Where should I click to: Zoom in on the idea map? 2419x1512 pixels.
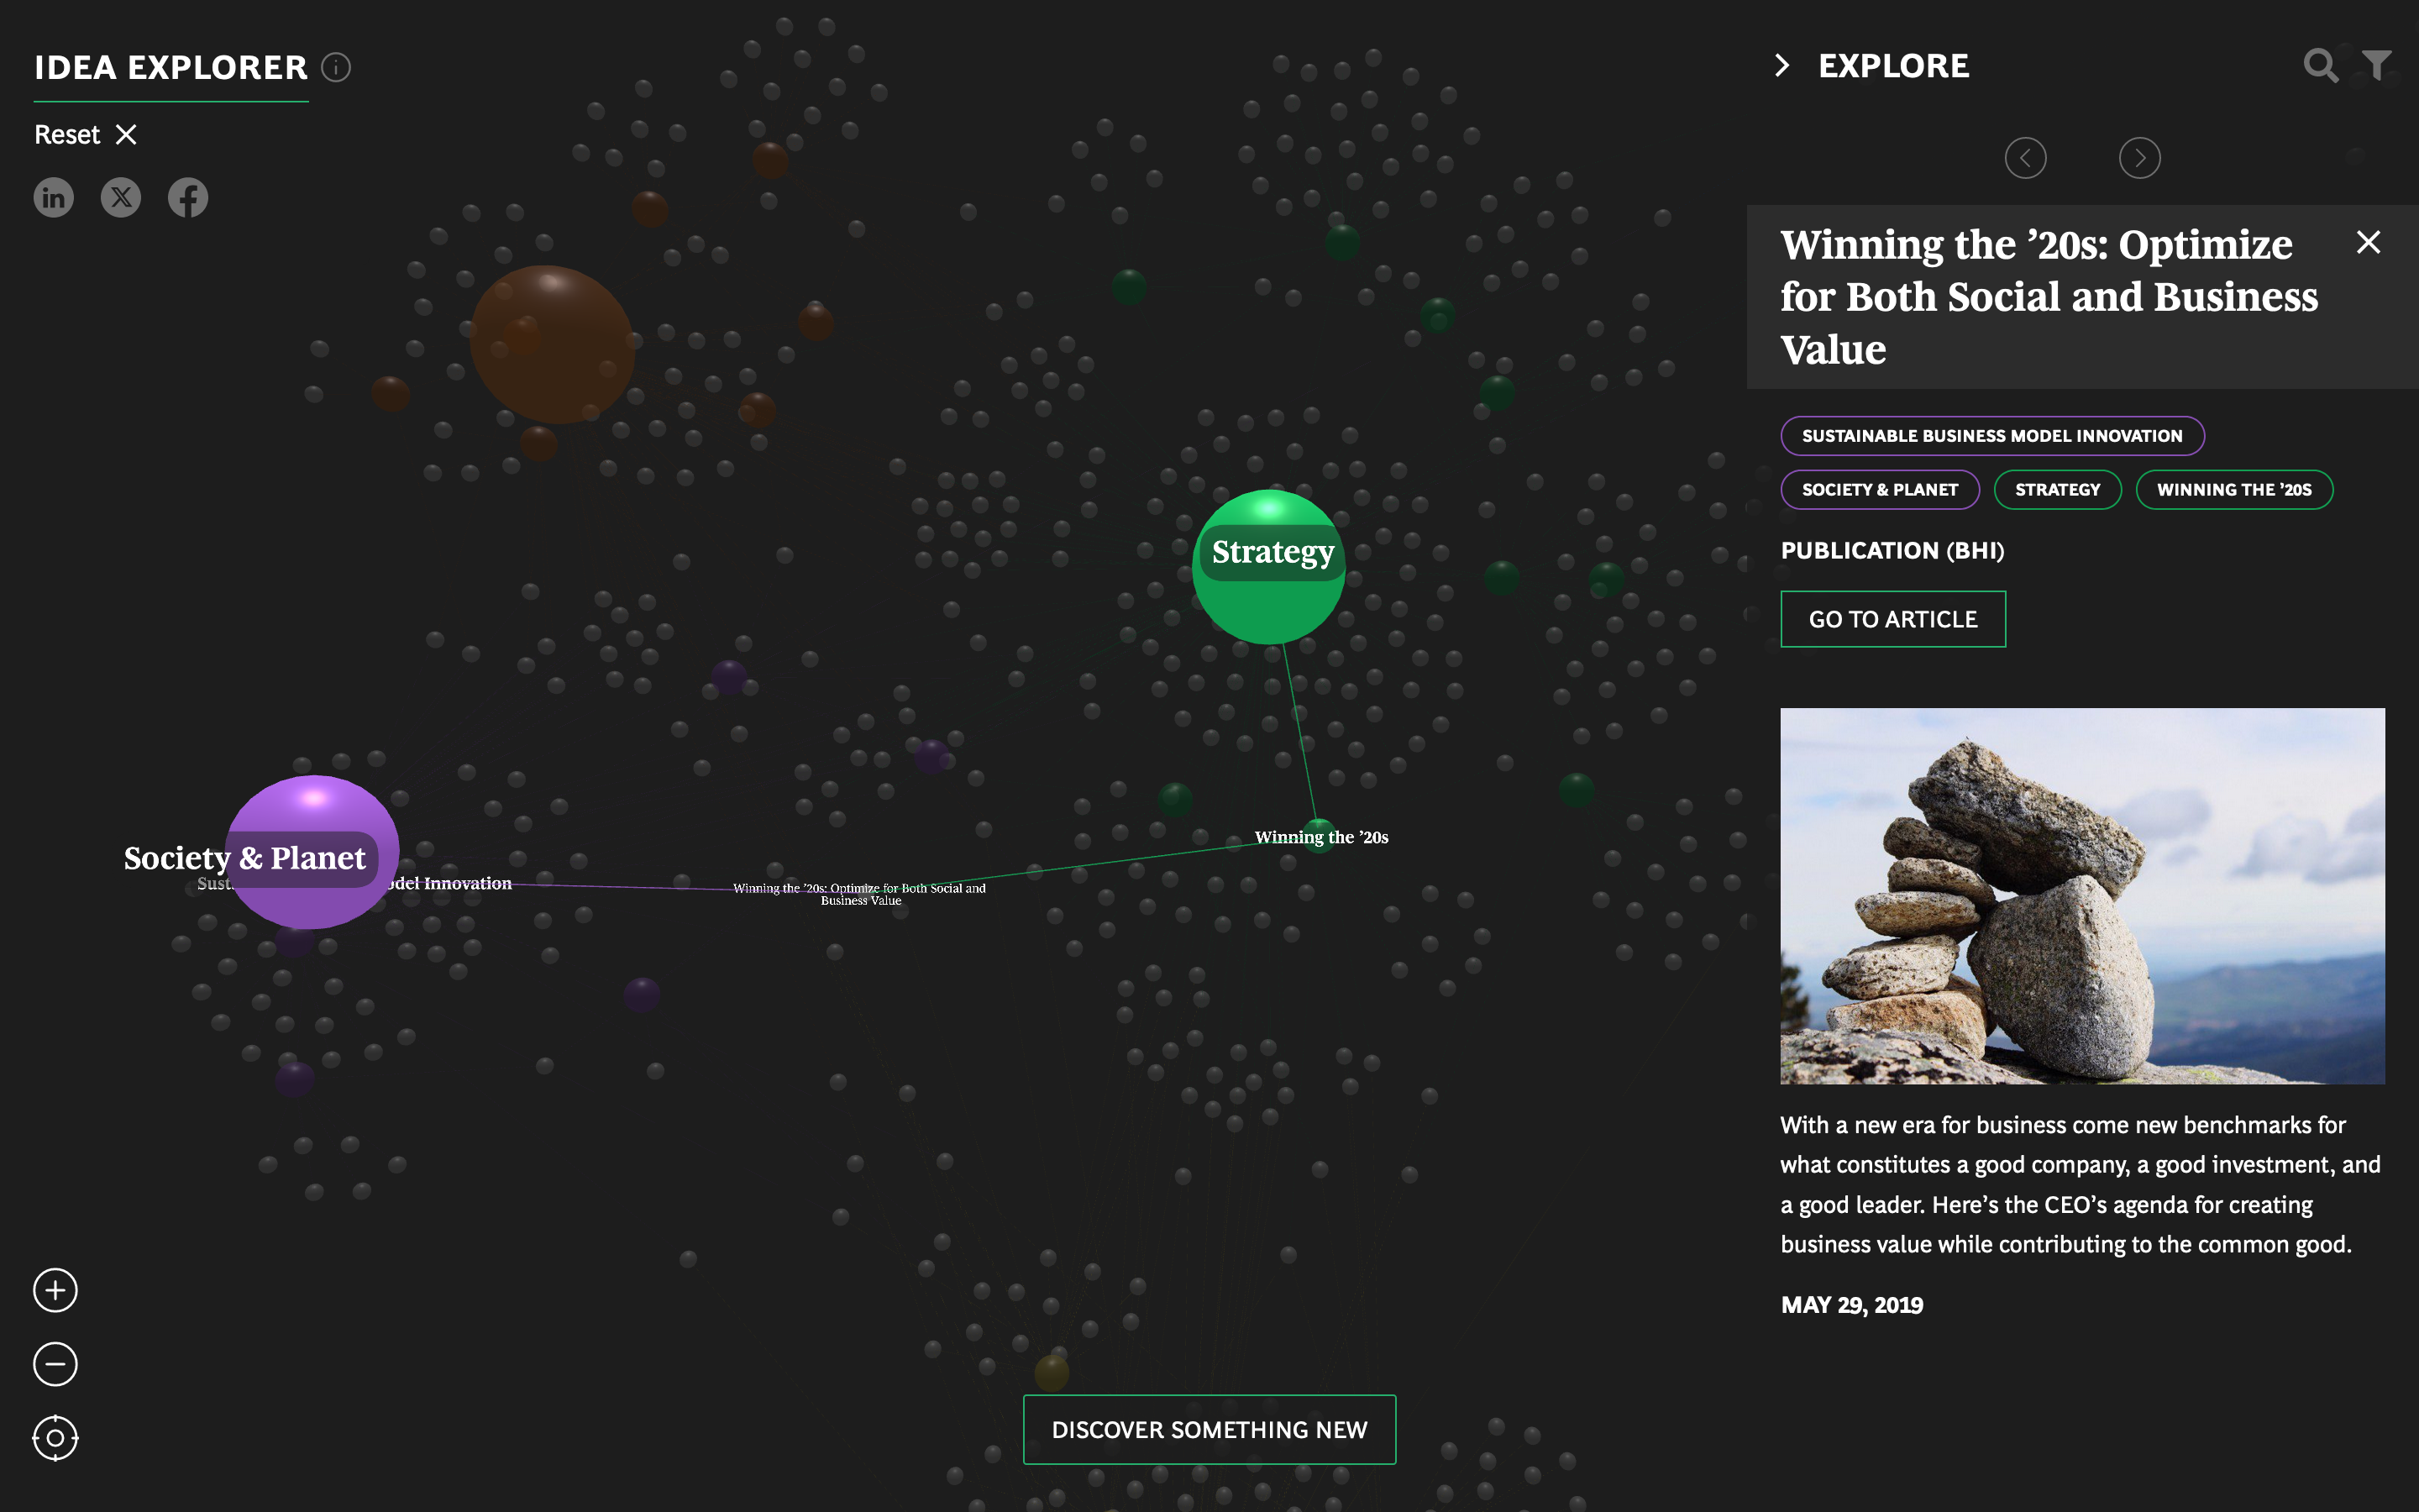coord(55,1290)
